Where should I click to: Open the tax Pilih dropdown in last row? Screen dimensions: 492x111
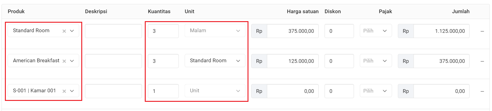[376, 91]
